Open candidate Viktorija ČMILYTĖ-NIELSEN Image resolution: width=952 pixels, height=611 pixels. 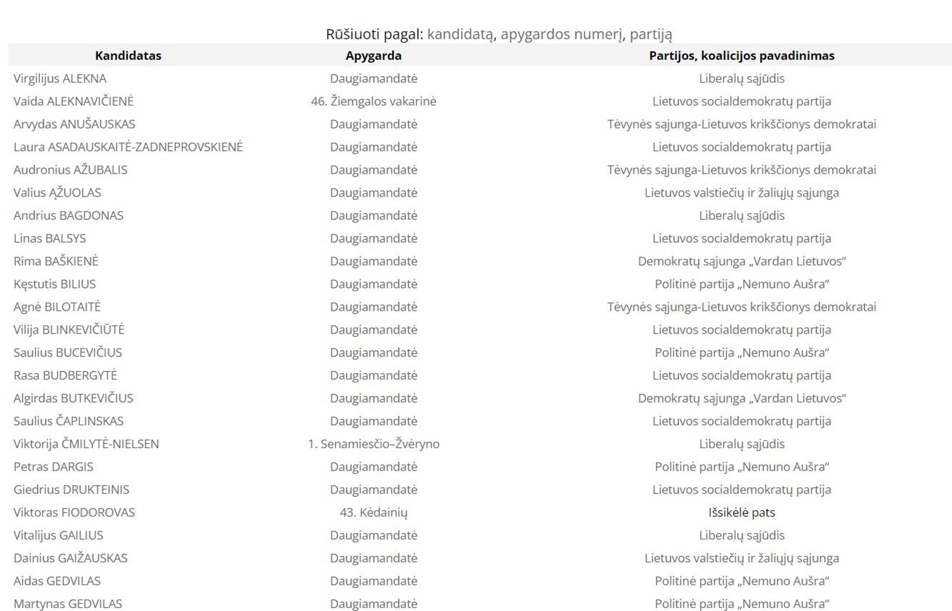click(86, 444)
